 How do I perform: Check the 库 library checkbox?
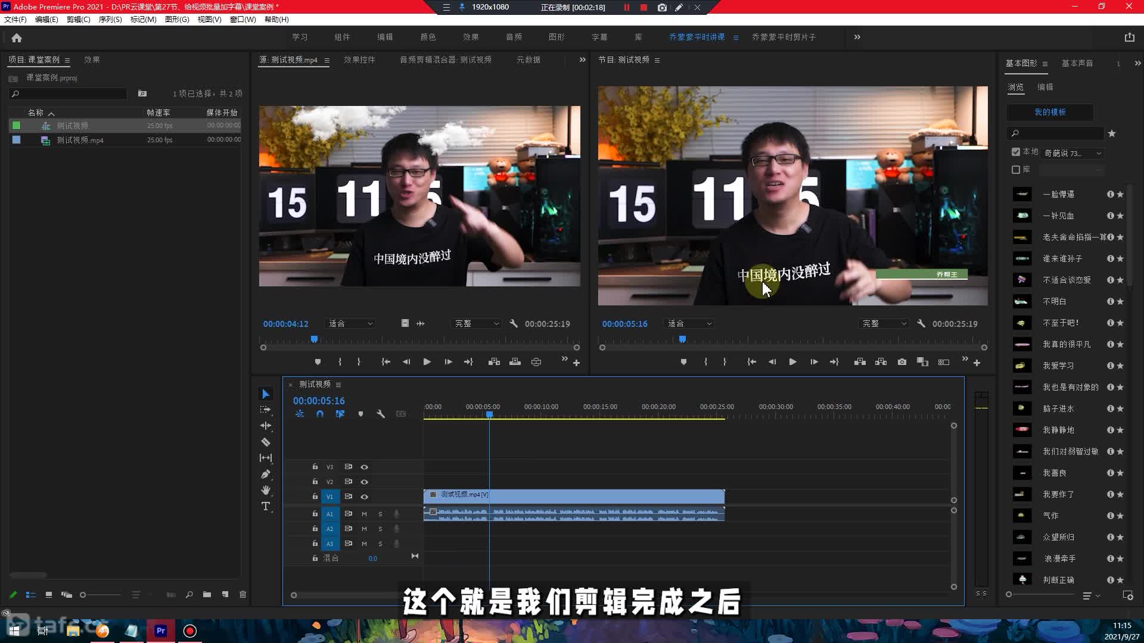point(1016,170)
